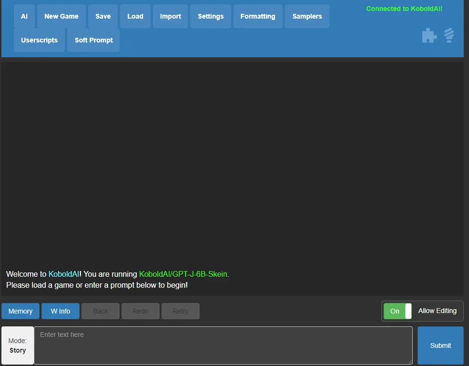Open the Samplers panel
This screenshot has width=469, height=366.
tap(307, 16)
